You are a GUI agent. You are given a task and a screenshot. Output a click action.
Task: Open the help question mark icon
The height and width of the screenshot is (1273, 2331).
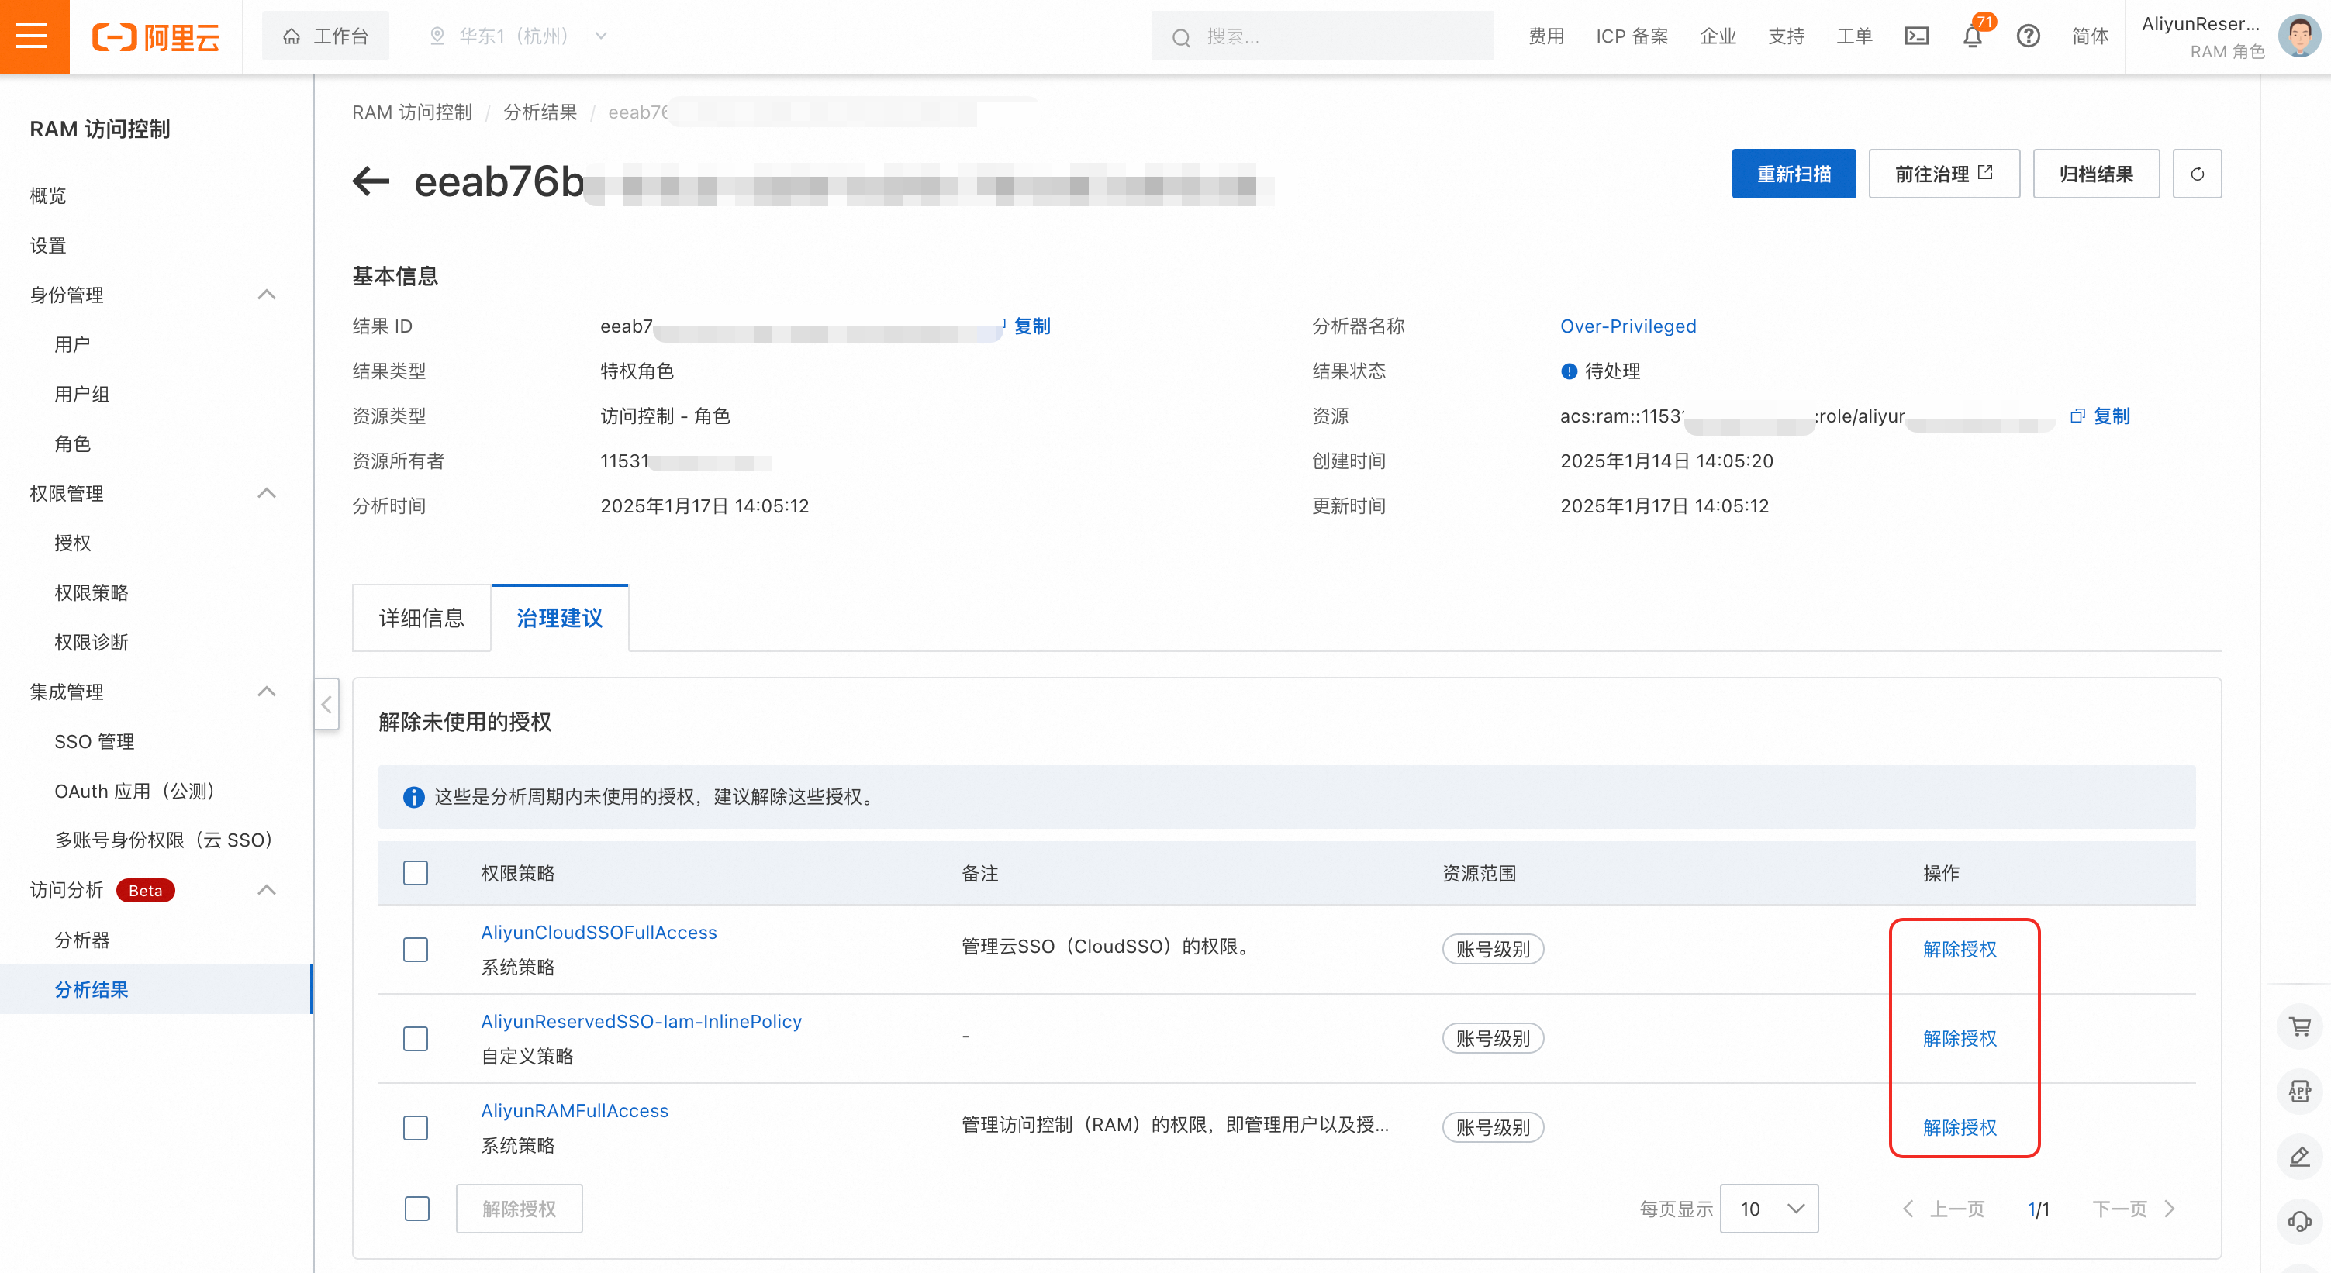[x=2028, y=36]
